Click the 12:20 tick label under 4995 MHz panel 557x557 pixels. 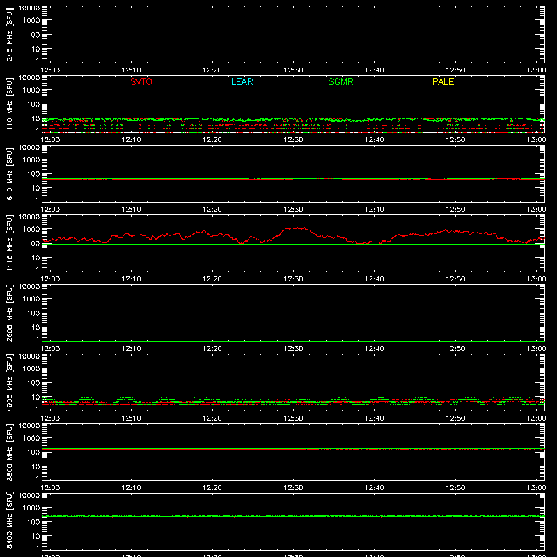pos(212,418)
